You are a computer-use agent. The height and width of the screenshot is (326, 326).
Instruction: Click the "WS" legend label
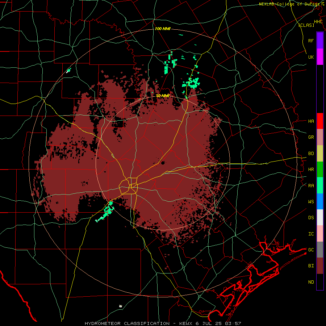(311, 201)
